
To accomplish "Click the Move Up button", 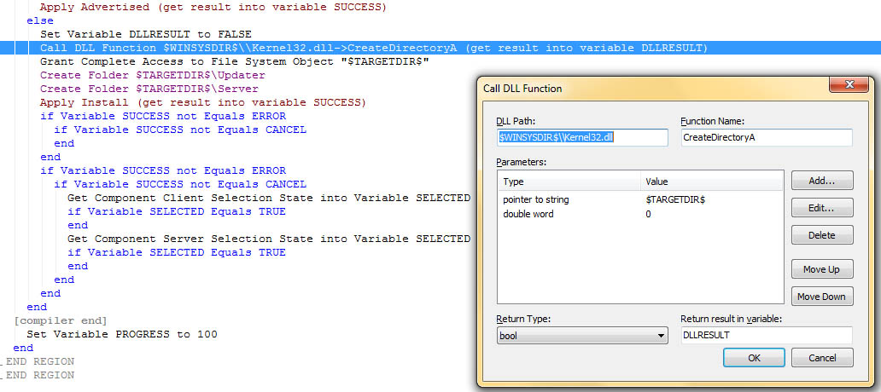I will point(822,269).
